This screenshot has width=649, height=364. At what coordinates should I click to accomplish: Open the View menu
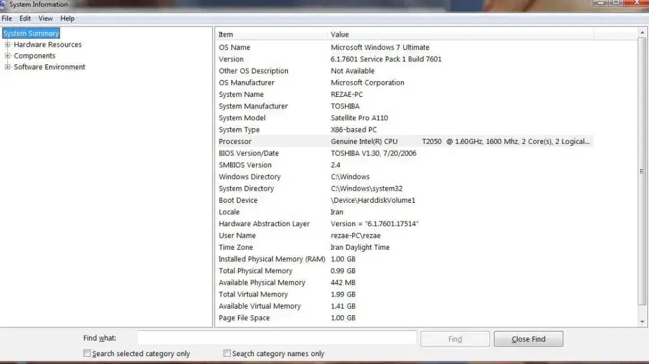tap(46, 19)
